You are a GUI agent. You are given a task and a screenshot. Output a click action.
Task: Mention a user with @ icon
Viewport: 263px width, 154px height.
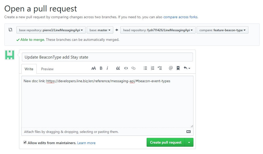171,68
